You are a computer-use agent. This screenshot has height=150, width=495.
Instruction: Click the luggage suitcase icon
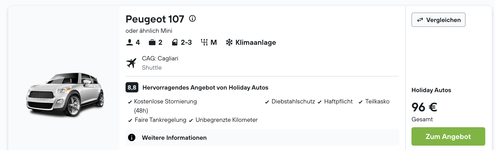(x=152, y=42)
